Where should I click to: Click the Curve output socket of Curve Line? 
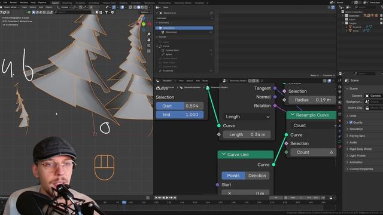click(273, 165)
